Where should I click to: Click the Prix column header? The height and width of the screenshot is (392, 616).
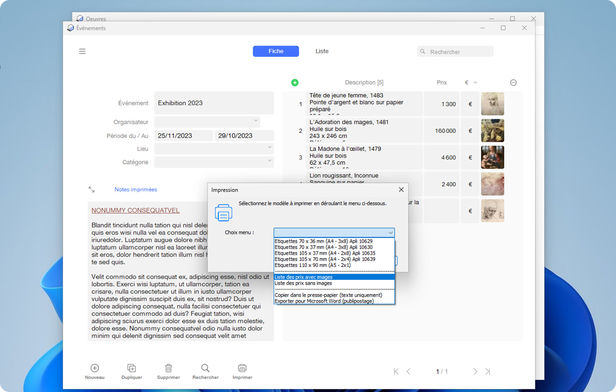pos(442,83)
